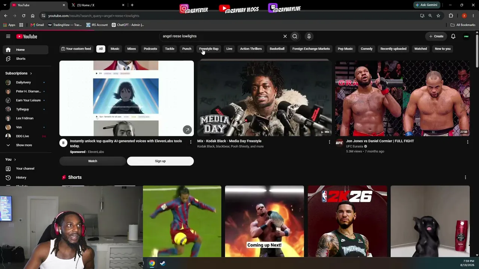Open the Steam icon in the taskbar
Viewport: 479px width, 269px height.
162,263
